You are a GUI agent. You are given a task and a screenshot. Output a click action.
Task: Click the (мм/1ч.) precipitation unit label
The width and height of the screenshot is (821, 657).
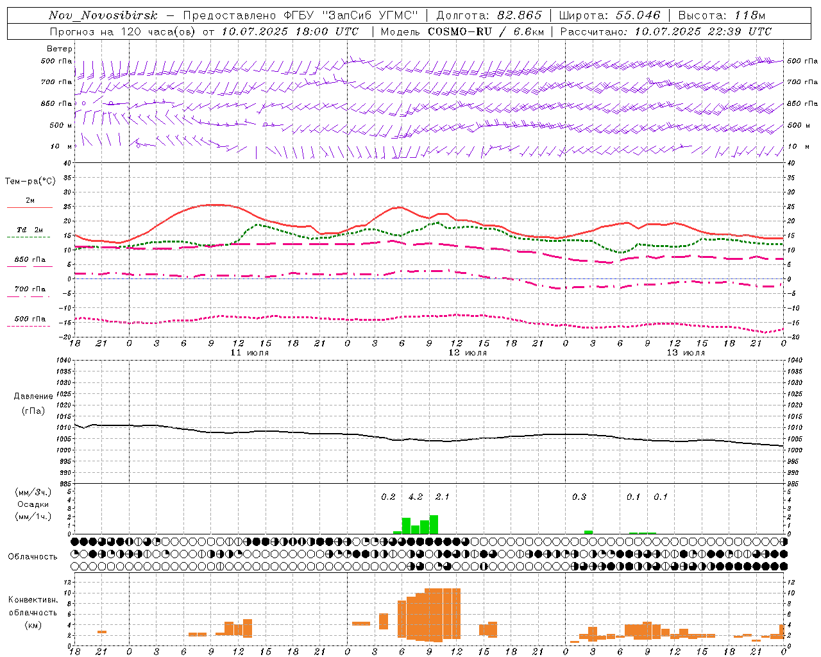33,516
